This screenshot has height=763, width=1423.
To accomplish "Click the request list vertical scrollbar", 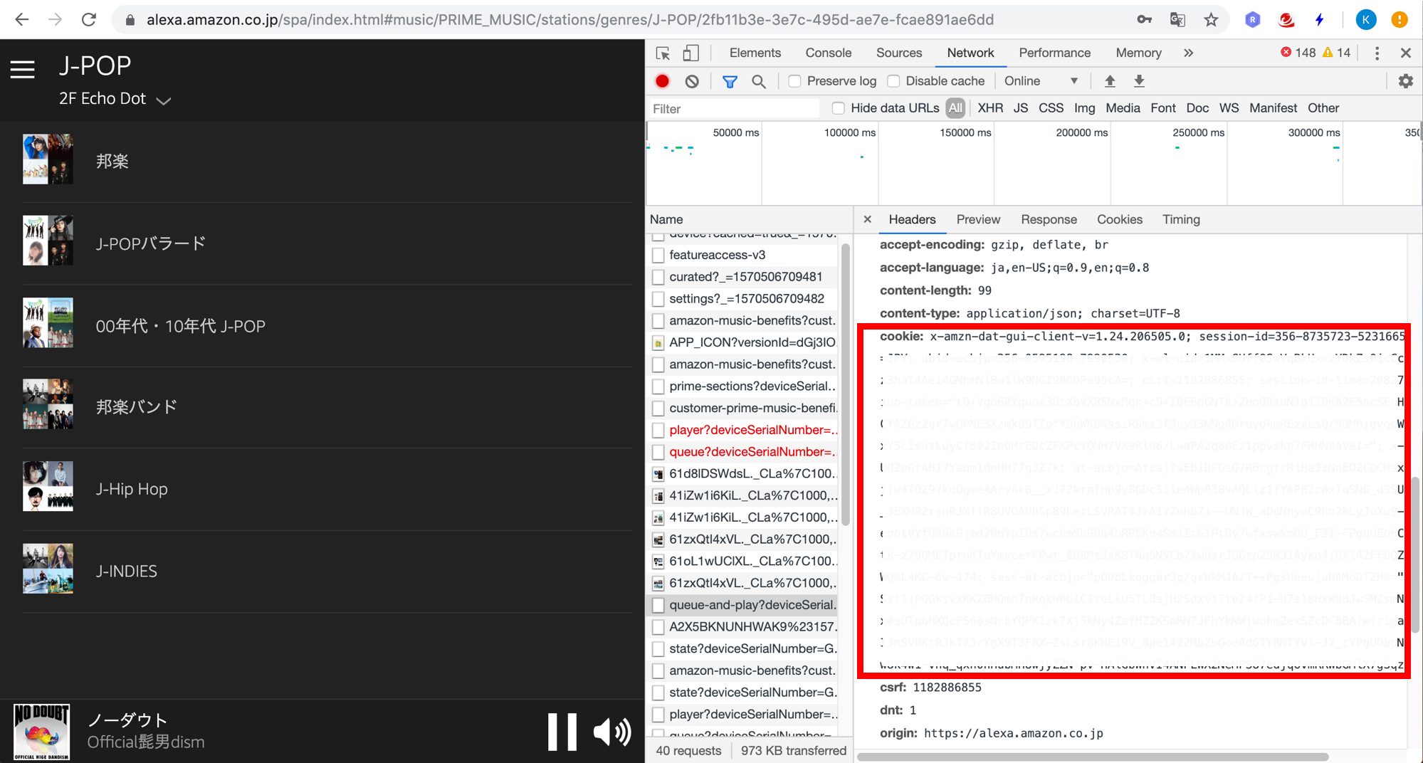I will 845,384.
